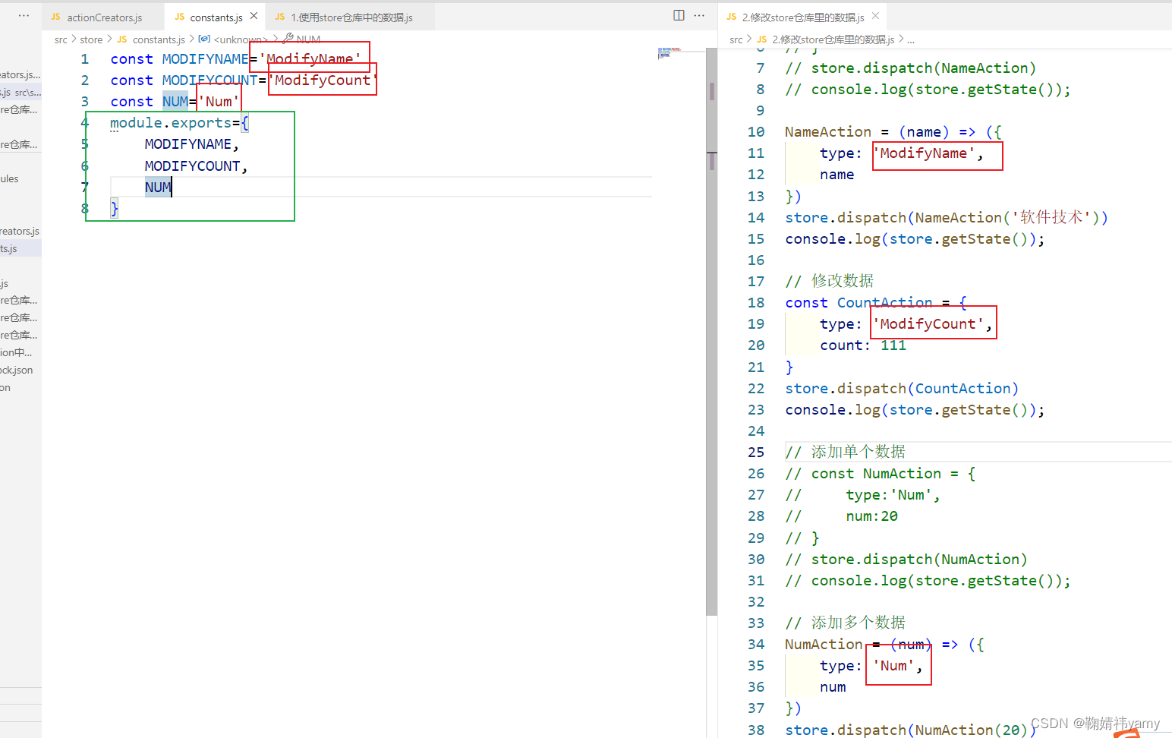The image size is (1172, 738).
Task: Close the constants.js tab
Action: pyautogui.click(x=254, y=14)
